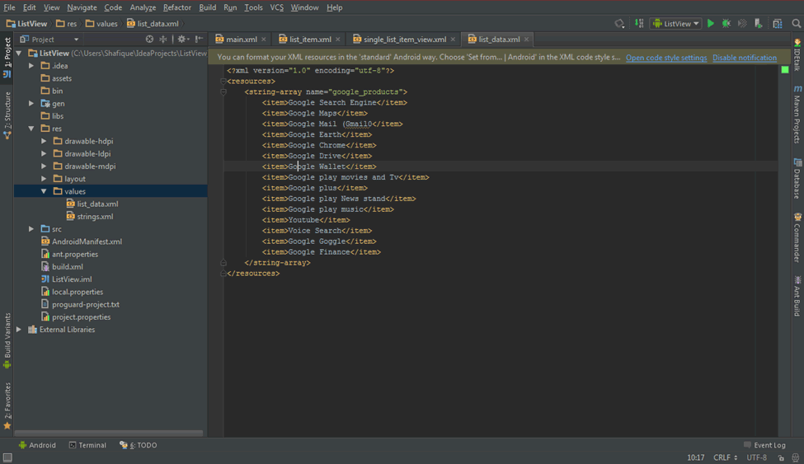
Task: Open the Navigate menu
Action: tap(82, 7)
